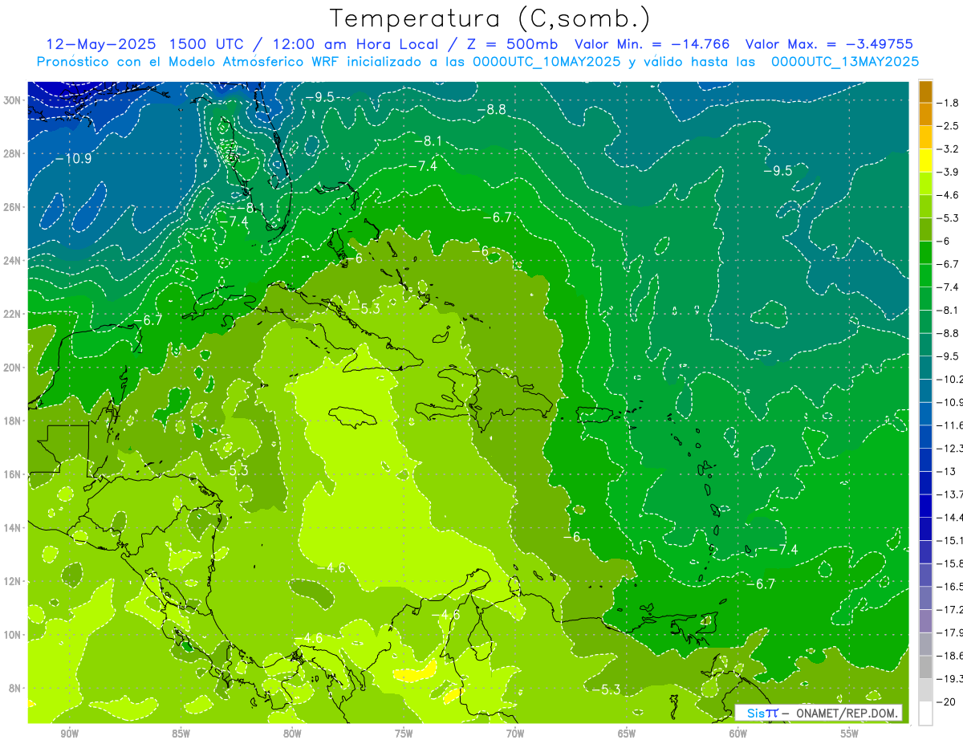
Task: Click the '85W' longitude axis label
Action: (181, 734)
